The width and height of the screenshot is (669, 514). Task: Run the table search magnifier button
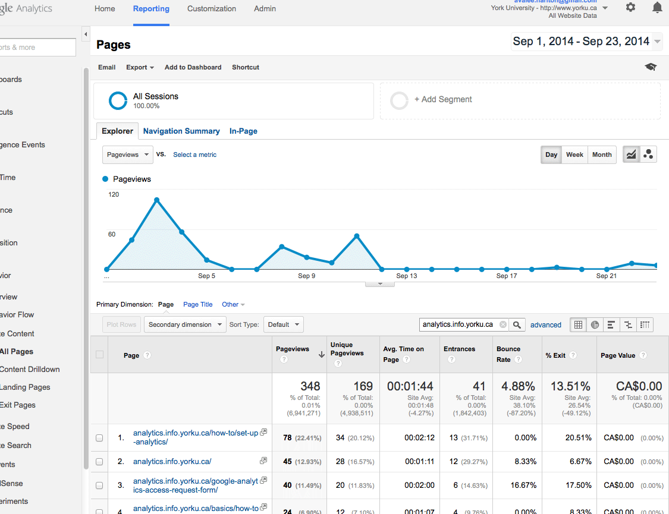517,325
